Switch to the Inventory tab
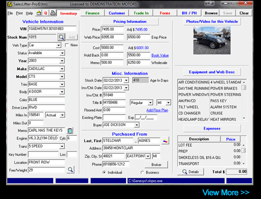 tap(69, 13)
